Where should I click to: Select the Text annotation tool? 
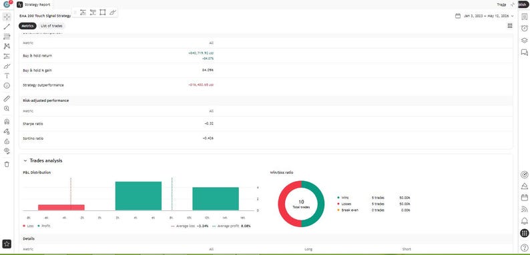(7, 75)
